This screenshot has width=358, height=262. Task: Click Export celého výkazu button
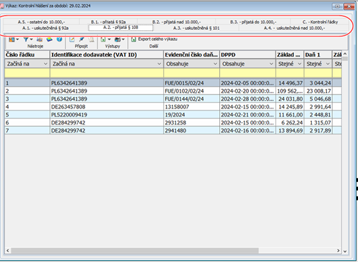(x=155, y=39)
